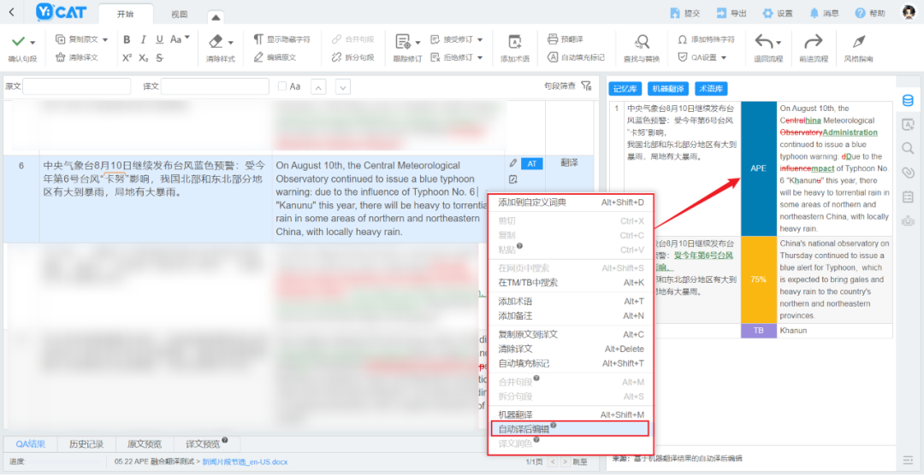The width and height of the screenshot is (924, 476).
Task: Switch to the 视图 ribbon tab
Action: [x=179, y=15]
